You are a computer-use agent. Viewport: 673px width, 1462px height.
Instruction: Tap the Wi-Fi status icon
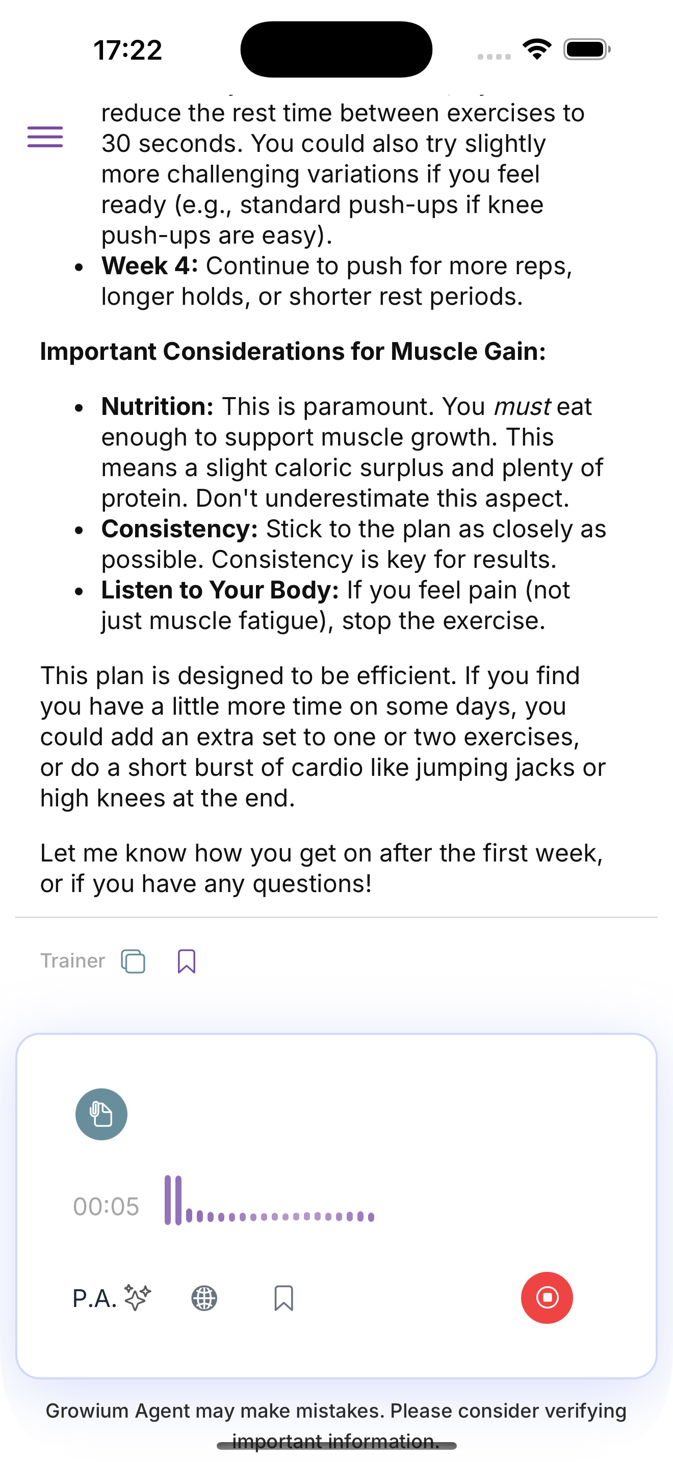(537, 49)
